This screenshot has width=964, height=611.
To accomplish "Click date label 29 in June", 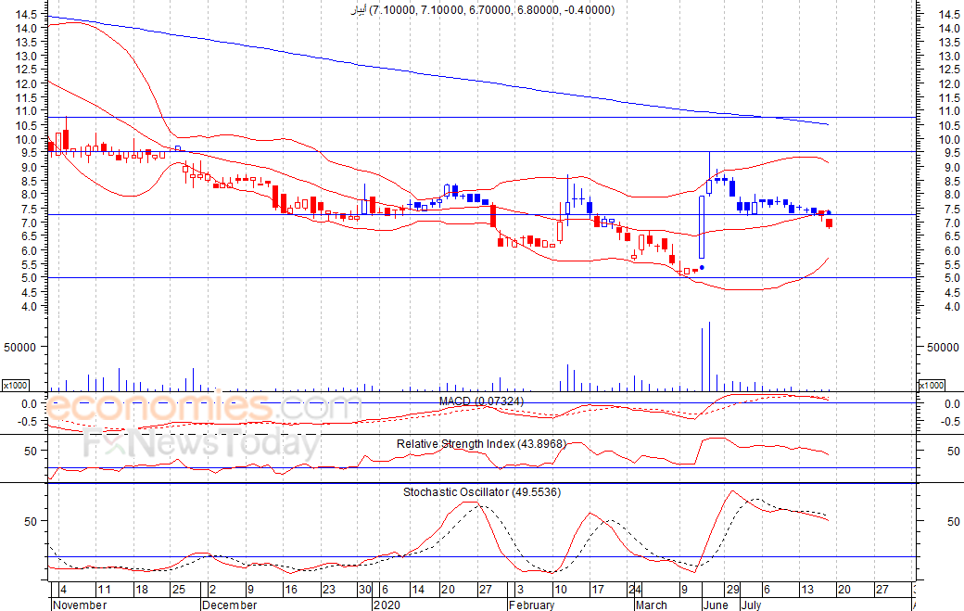I will [733, 590].
